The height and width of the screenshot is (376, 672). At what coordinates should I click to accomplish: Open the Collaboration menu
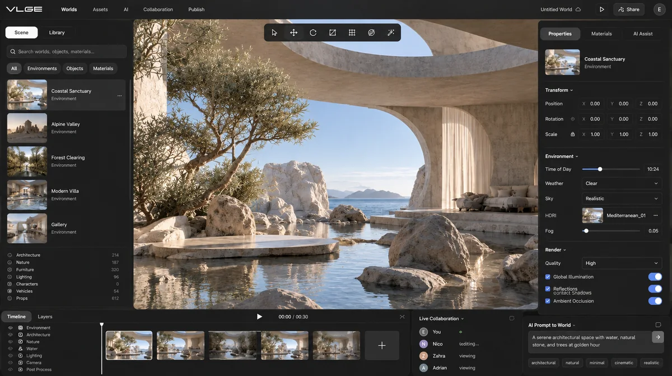tap(158, 10)
